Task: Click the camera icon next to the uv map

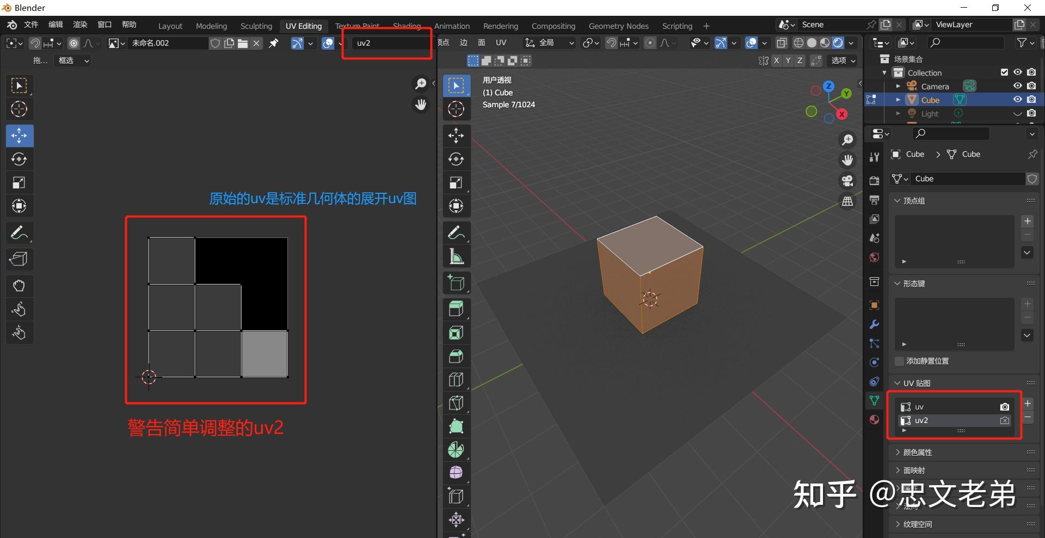Action: click(x=1004, y=406)
